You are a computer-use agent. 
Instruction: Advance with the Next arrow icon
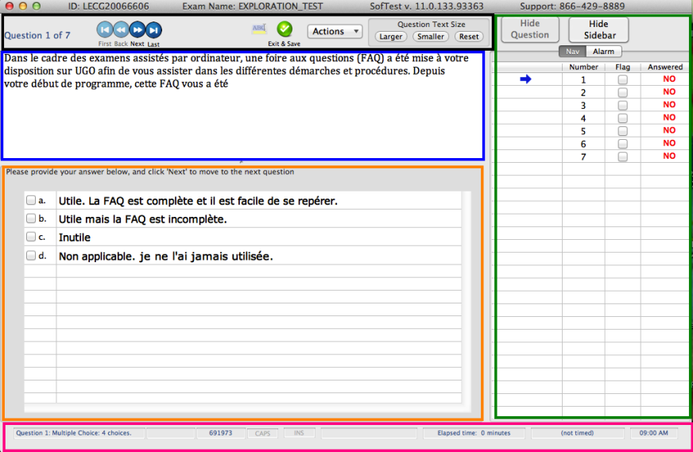137,30
